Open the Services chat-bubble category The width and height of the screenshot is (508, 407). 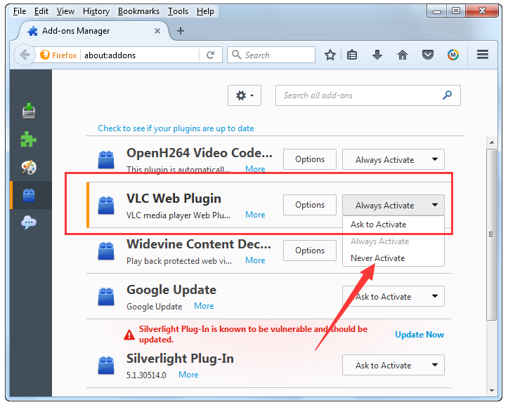pos(29,223)
